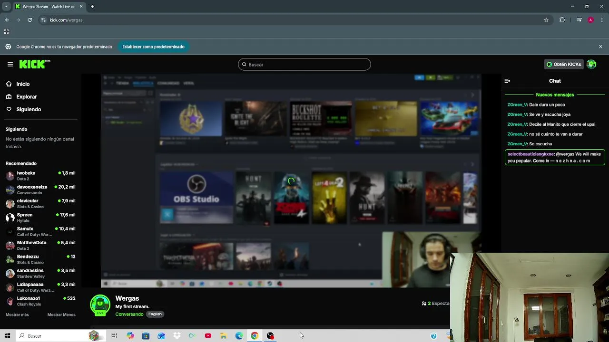Open the Kick hamburger menu
The width and height of the screenshot is (609, 342).
[x=10, y=64]
